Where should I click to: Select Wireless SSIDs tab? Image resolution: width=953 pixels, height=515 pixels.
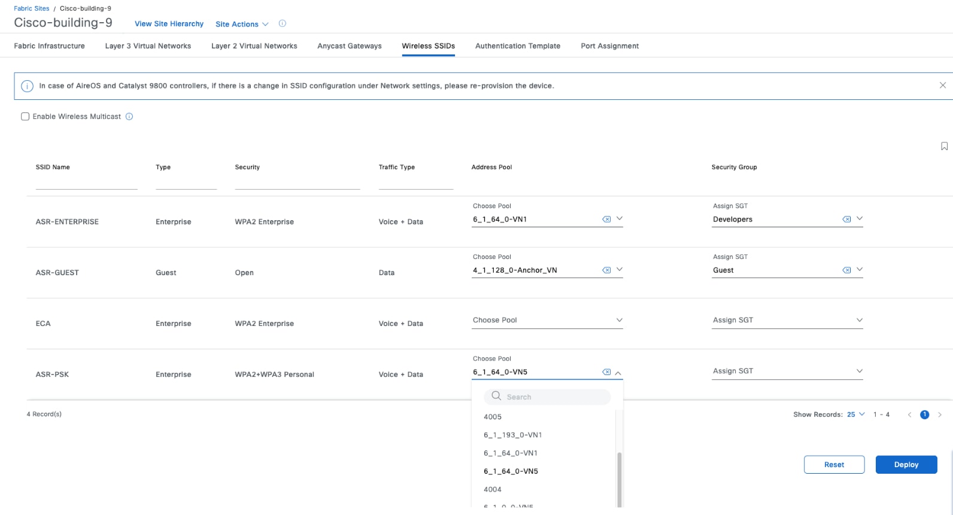pos(429,46)
